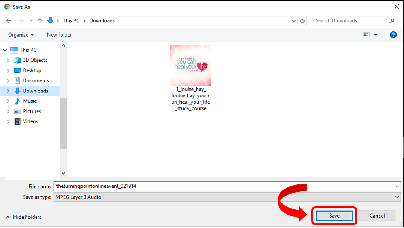Open the recent locations dropdown arrow
This screenshot has height=228, width=404.
[31, 21]
